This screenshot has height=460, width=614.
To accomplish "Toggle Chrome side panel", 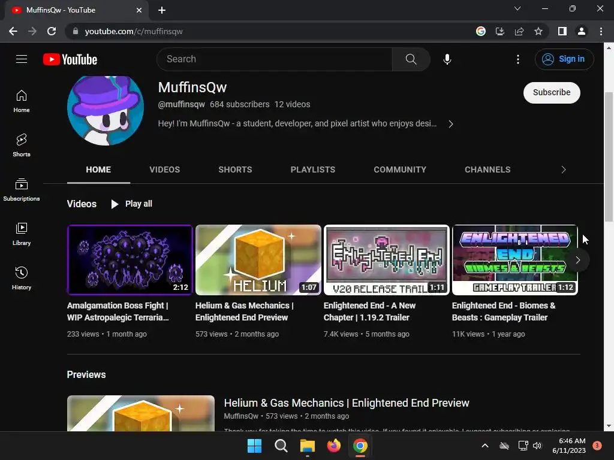I will 562,31.
